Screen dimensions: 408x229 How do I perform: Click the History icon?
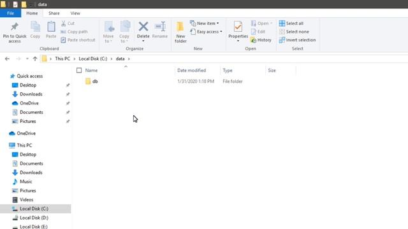(253, 40)
